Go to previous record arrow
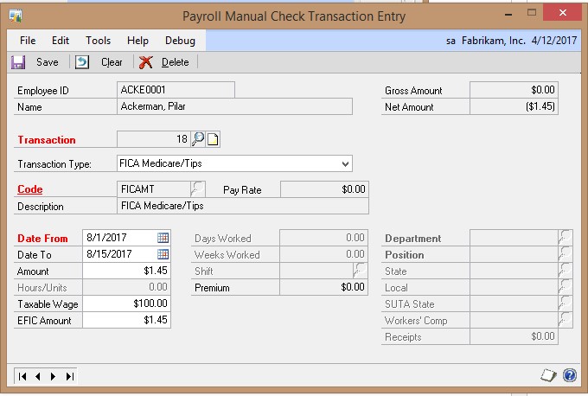Image resolution: width=588 pixels, height=396 pixels. click(37, 376)
